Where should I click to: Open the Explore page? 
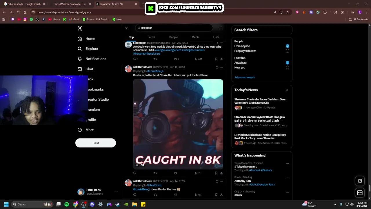(x=88, y=49)
